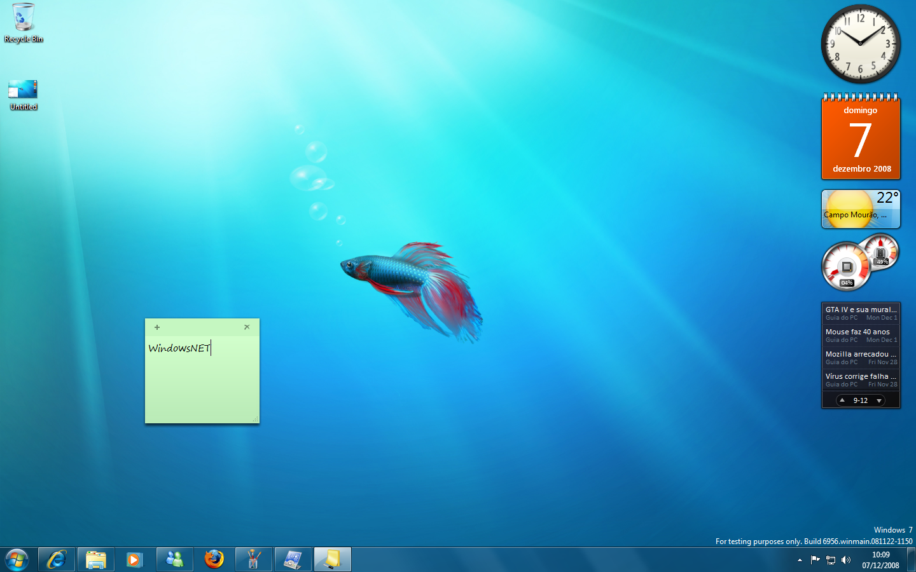The width and height of the screenshot is (916, 572).
Task: Open the Paint taskbar icon with brushes
Action: point(254,559)
